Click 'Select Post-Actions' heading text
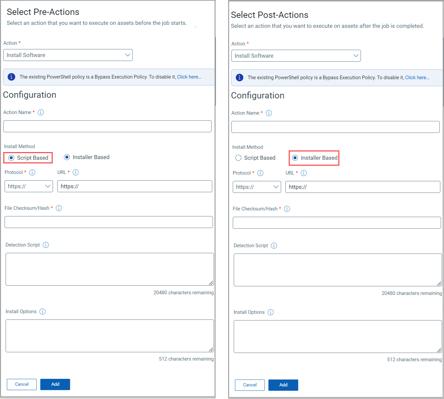444x399 pixels. [270, 15]
